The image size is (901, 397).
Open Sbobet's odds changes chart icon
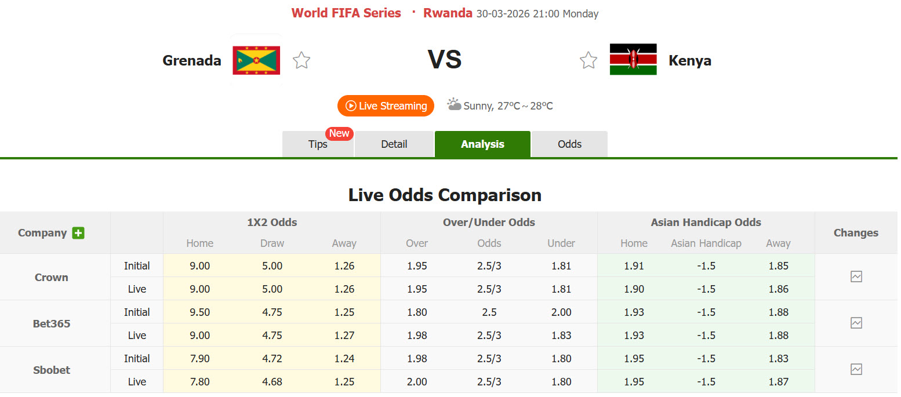coord(856,369)
